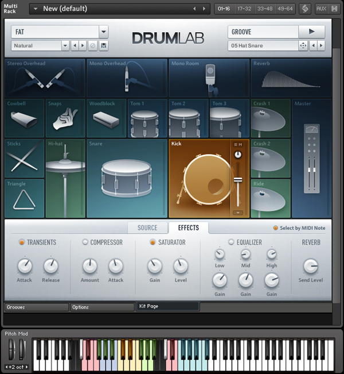Image resolution: width=344 pixels, height=374 pixels.
Task: Go to the next mix preset
Action: [x=83, y=45]
